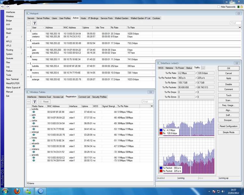Click OK in the Interface wlan1 dialog
Image resolution: width=244 pixels, height=195 pixels.
tap(228, 68)
